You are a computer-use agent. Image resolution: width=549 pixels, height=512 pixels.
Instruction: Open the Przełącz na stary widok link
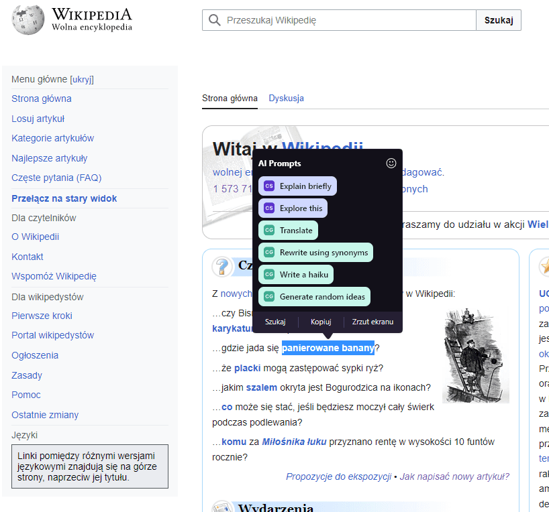point(63,197)
